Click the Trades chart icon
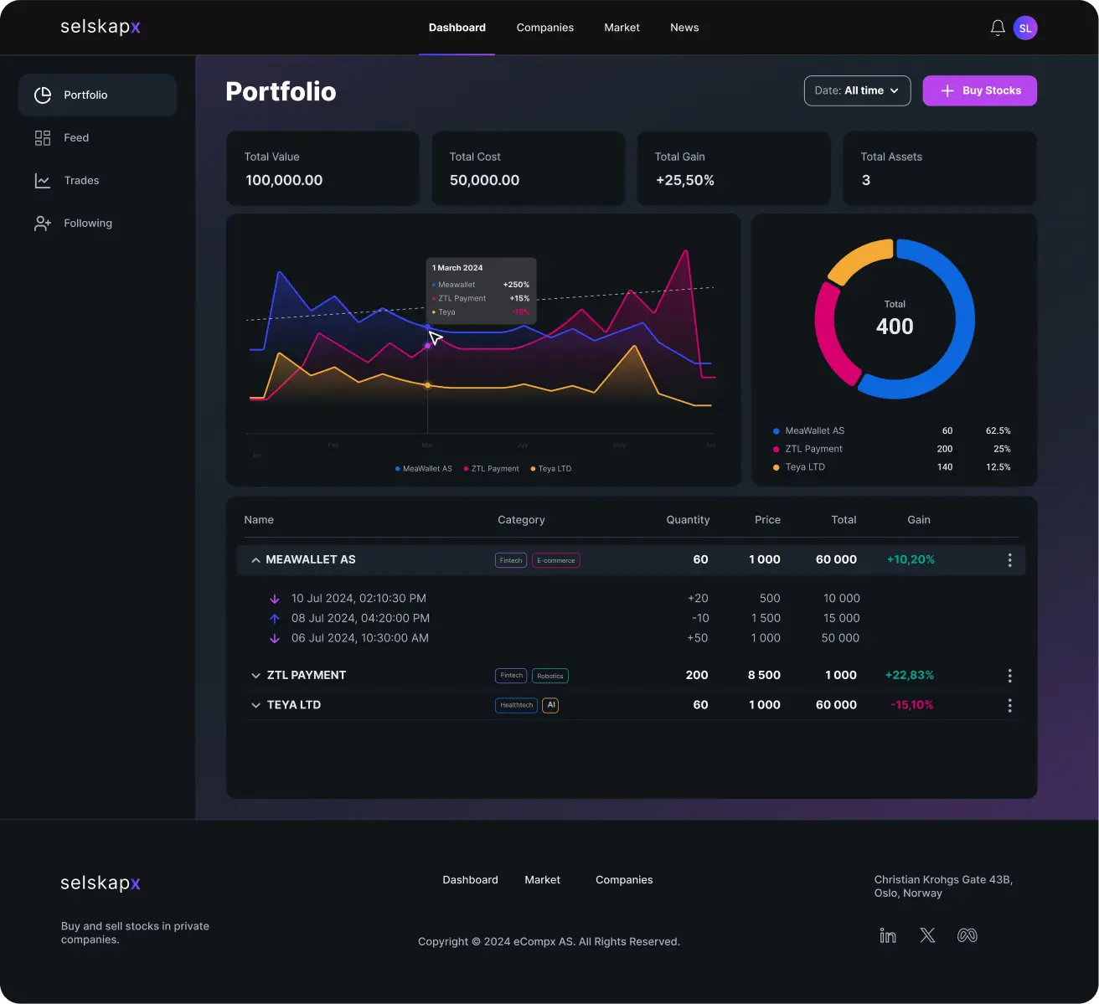 (43, 181)
